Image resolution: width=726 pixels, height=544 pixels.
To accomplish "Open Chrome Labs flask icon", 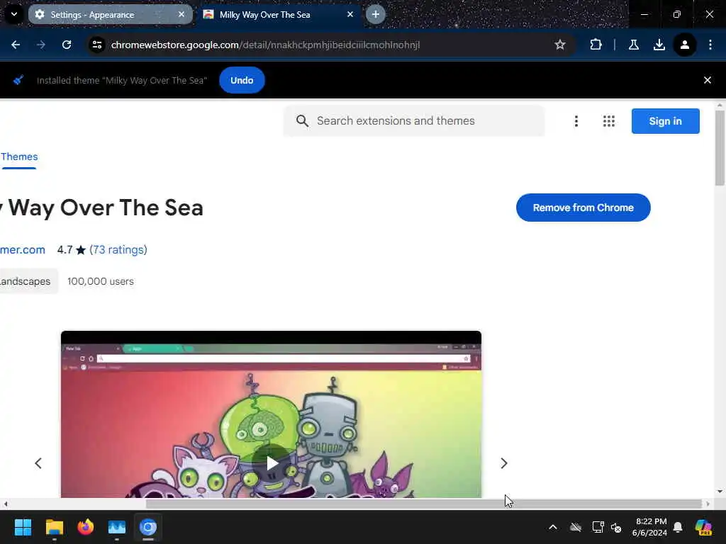I will point(634,45).
